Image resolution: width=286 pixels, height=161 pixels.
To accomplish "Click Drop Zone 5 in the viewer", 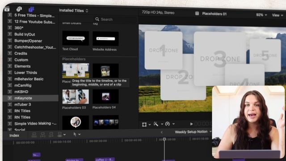I will 265,55.
